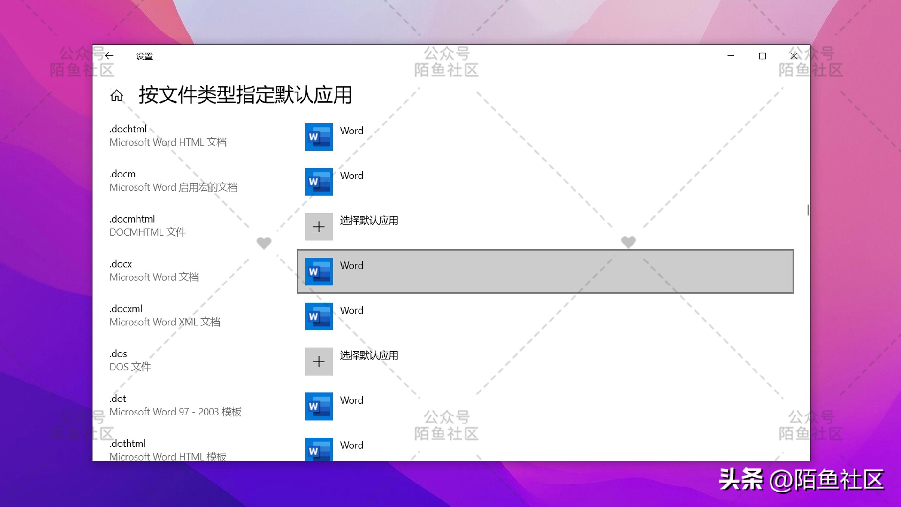Select the .docx file type entry
The image size is (901, 507).
[121, 264]
